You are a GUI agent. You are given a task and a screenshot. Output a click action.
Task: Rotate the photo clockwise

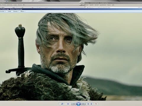[x=91, y=104]
